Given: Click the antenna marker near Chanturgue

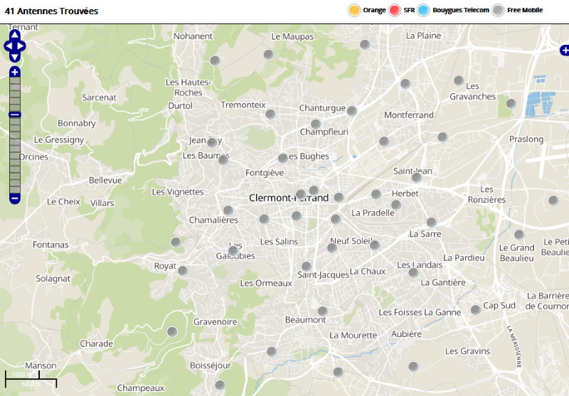Looking at the screenshot, I should [351, 110].
